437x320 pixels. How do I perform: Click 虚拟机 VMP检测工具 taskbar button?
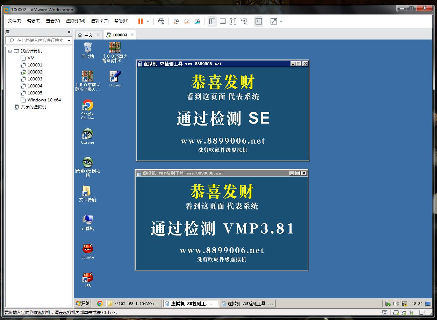pyautogui.click(x=248, y=304)
